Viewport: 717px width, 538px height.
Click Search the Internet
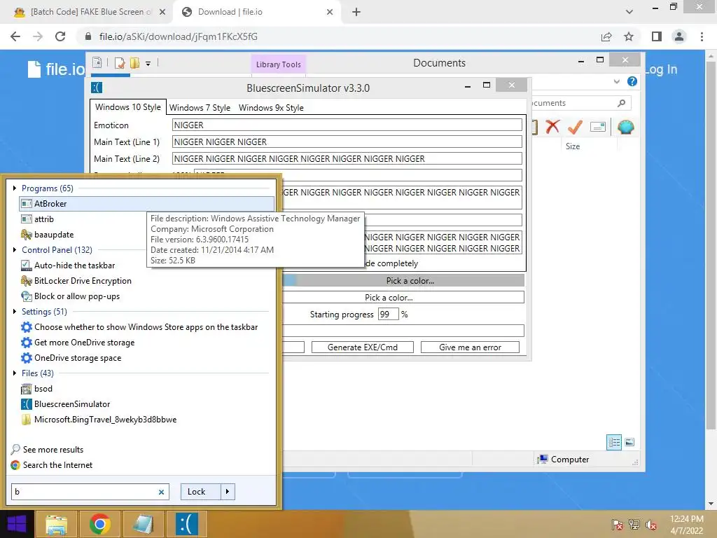[x=57, y=465]
